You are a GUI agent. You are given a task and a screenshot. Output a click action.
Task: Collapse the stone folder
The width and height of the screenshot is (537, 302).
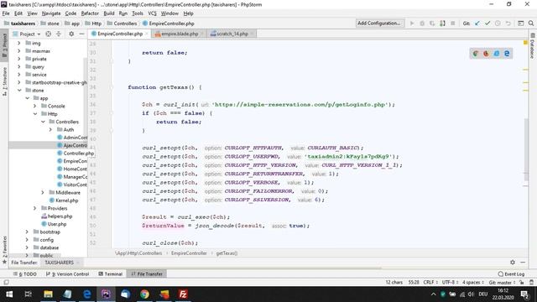(x=19, y=91)
